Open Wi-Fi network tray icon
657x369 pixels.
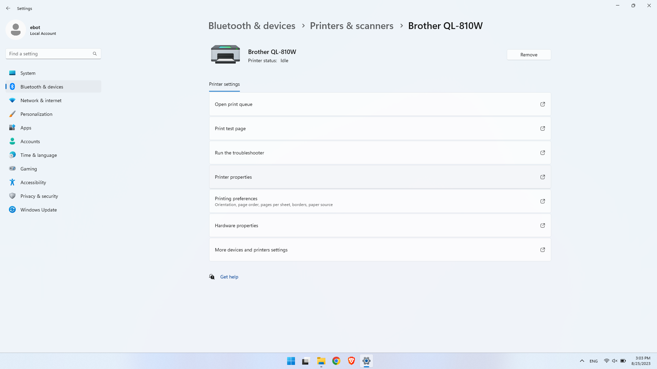(606, 361)
